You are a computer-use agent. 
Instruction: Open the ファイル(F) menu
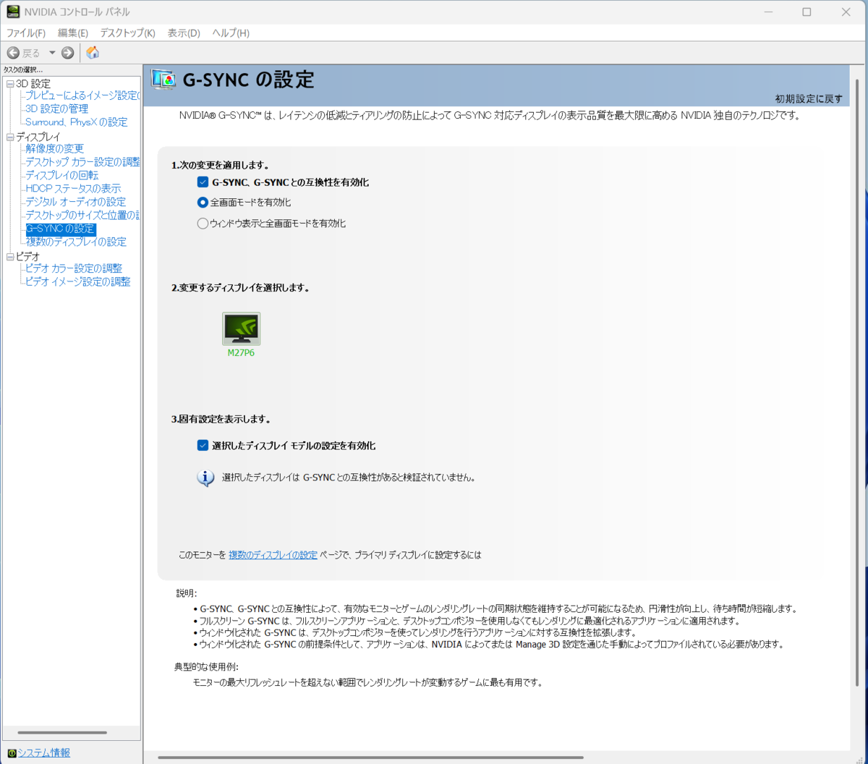(26, 33)
